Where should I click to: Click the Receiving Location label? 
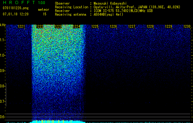click(x=71, y=7)
